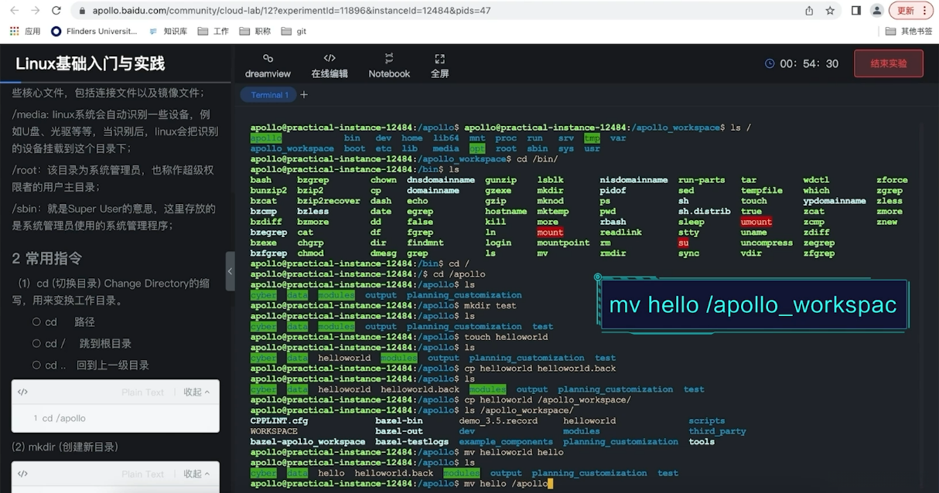Click the Chrome profile avatar icon

point(876,11)
